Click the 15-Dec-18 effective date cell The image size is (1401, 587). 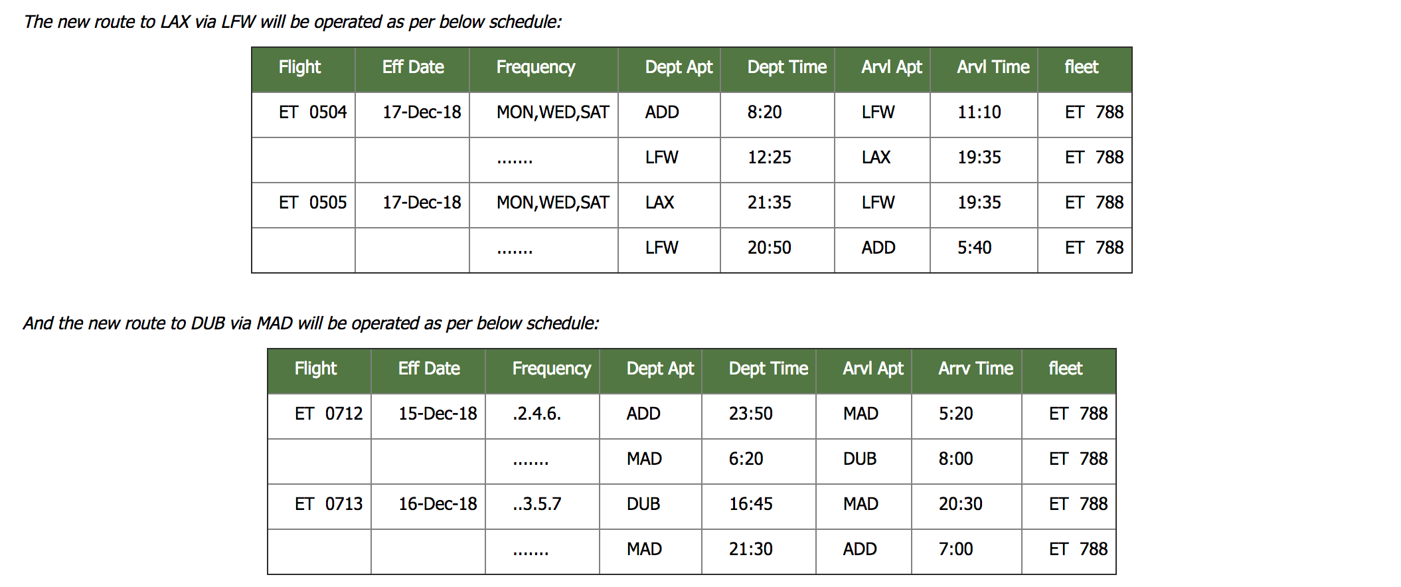coord(437,414)
